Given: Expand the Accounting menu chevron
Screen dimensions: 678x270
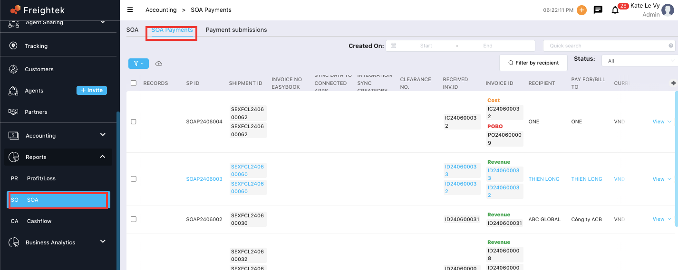Looking at the screenshot, I should [103, 135].
